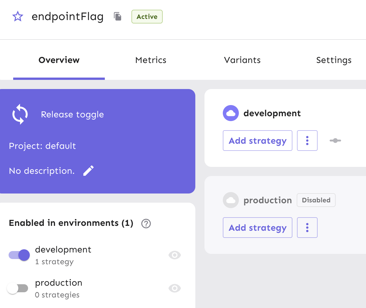The width and height of the screenshot is (366, 308).
Task: Click Add strategy in production environment
Action: [x=257, y=228]
